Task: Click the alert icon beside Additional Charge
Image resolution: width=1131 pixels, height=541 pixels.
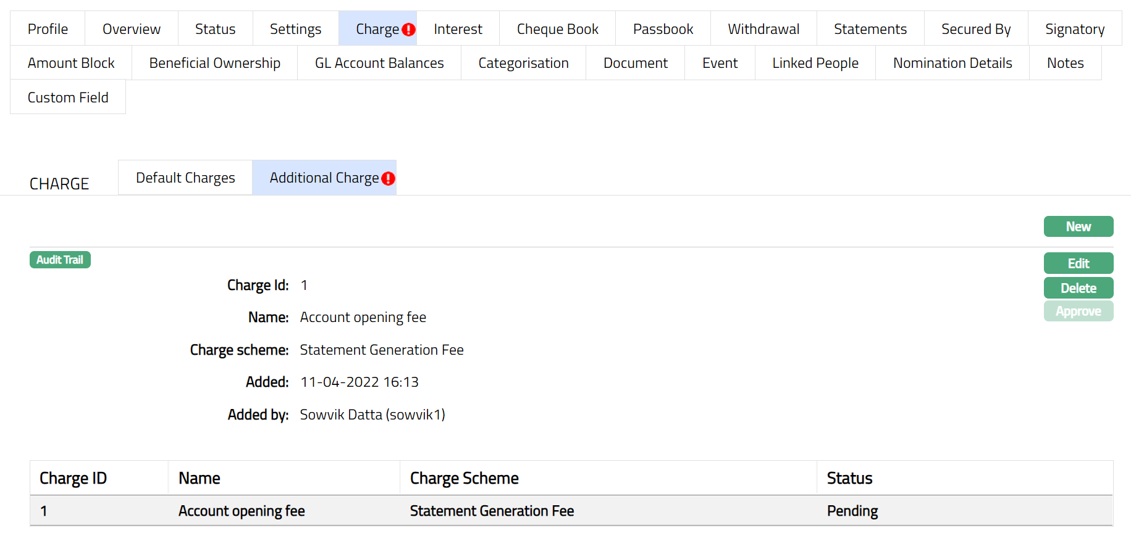Action: pos(388,178)
